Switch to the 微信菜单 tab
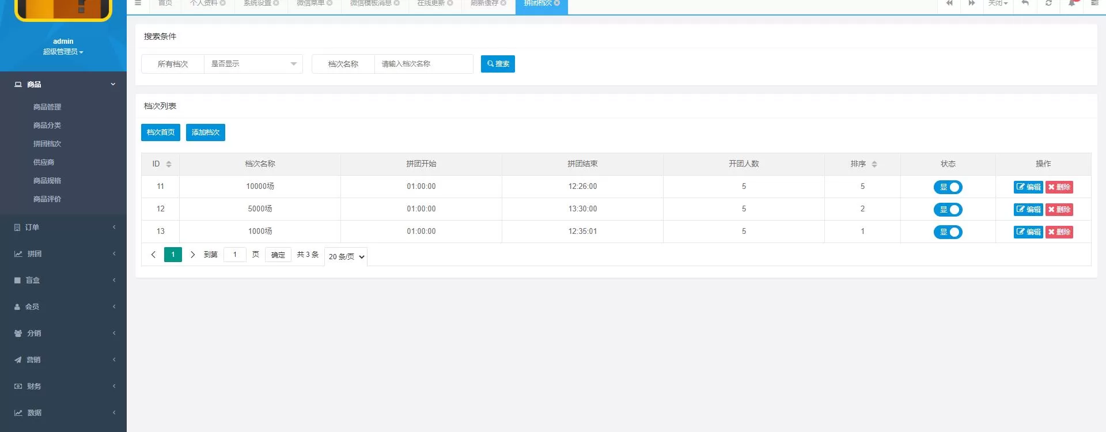Screen dimensions: 1106x432 [310, 3]
